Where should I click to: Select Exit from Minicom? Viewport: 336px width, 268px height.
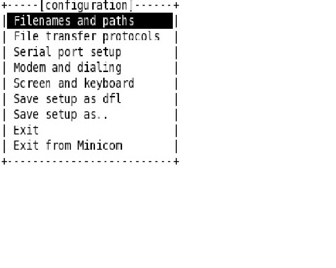[68, 145]
